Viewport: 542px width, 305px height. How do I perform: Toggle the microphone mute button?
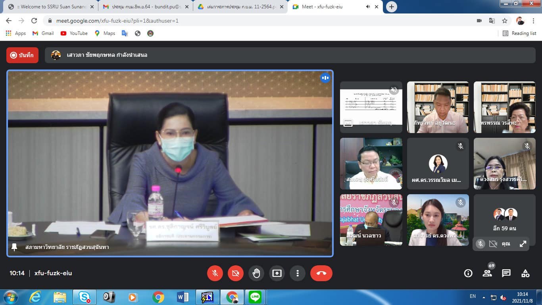pos(215,273)
